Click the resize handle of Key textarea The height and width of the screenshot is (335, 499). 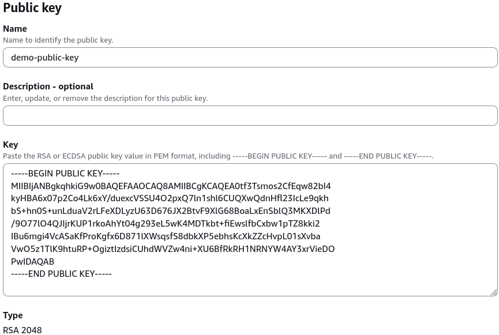pos(494,292)
